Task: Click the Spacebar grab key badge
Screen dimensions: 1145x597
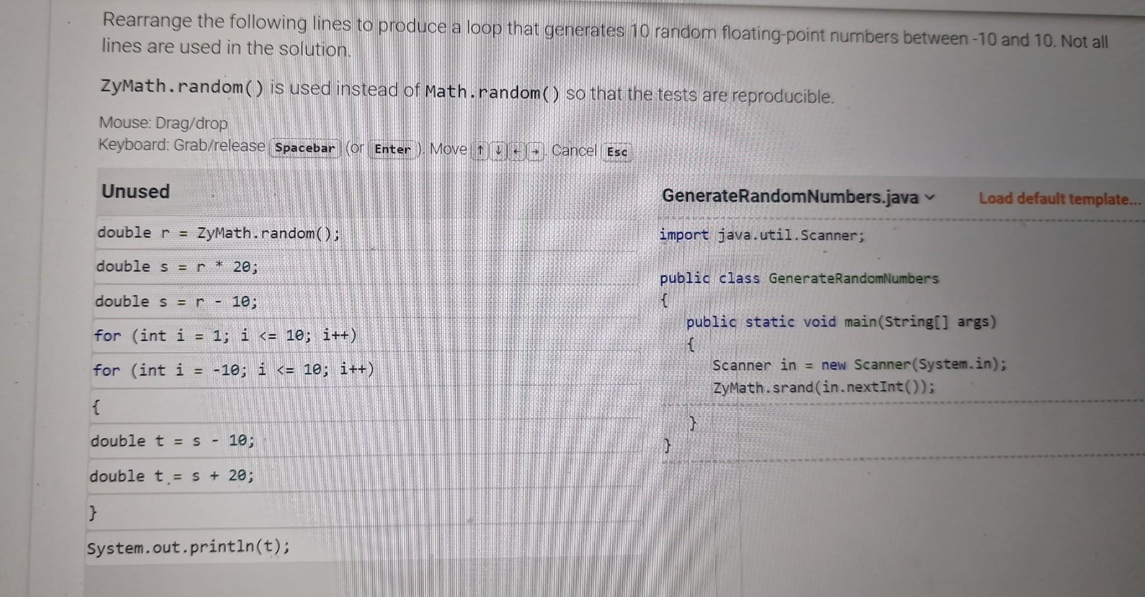Action: [x=305, y=149]
